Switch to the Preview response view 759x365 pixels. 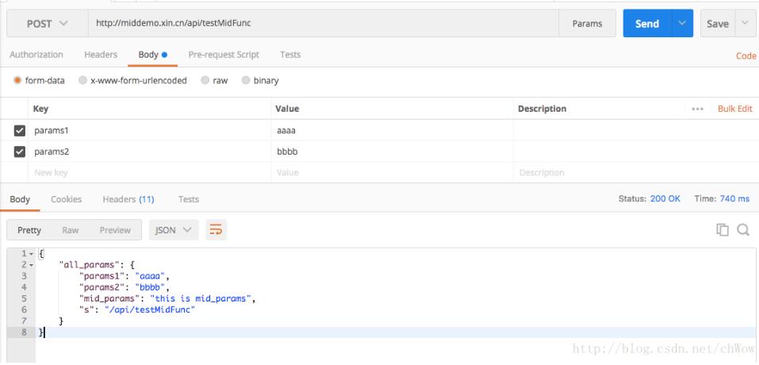coord(115,230)
